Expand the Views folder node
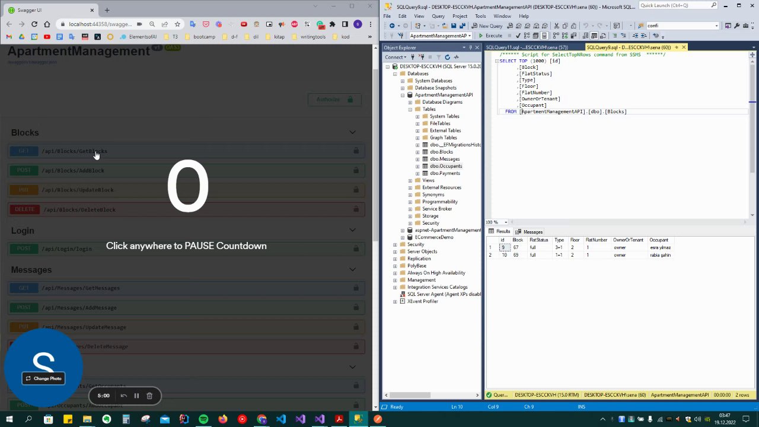759x427 pixels. click(410, 180)
